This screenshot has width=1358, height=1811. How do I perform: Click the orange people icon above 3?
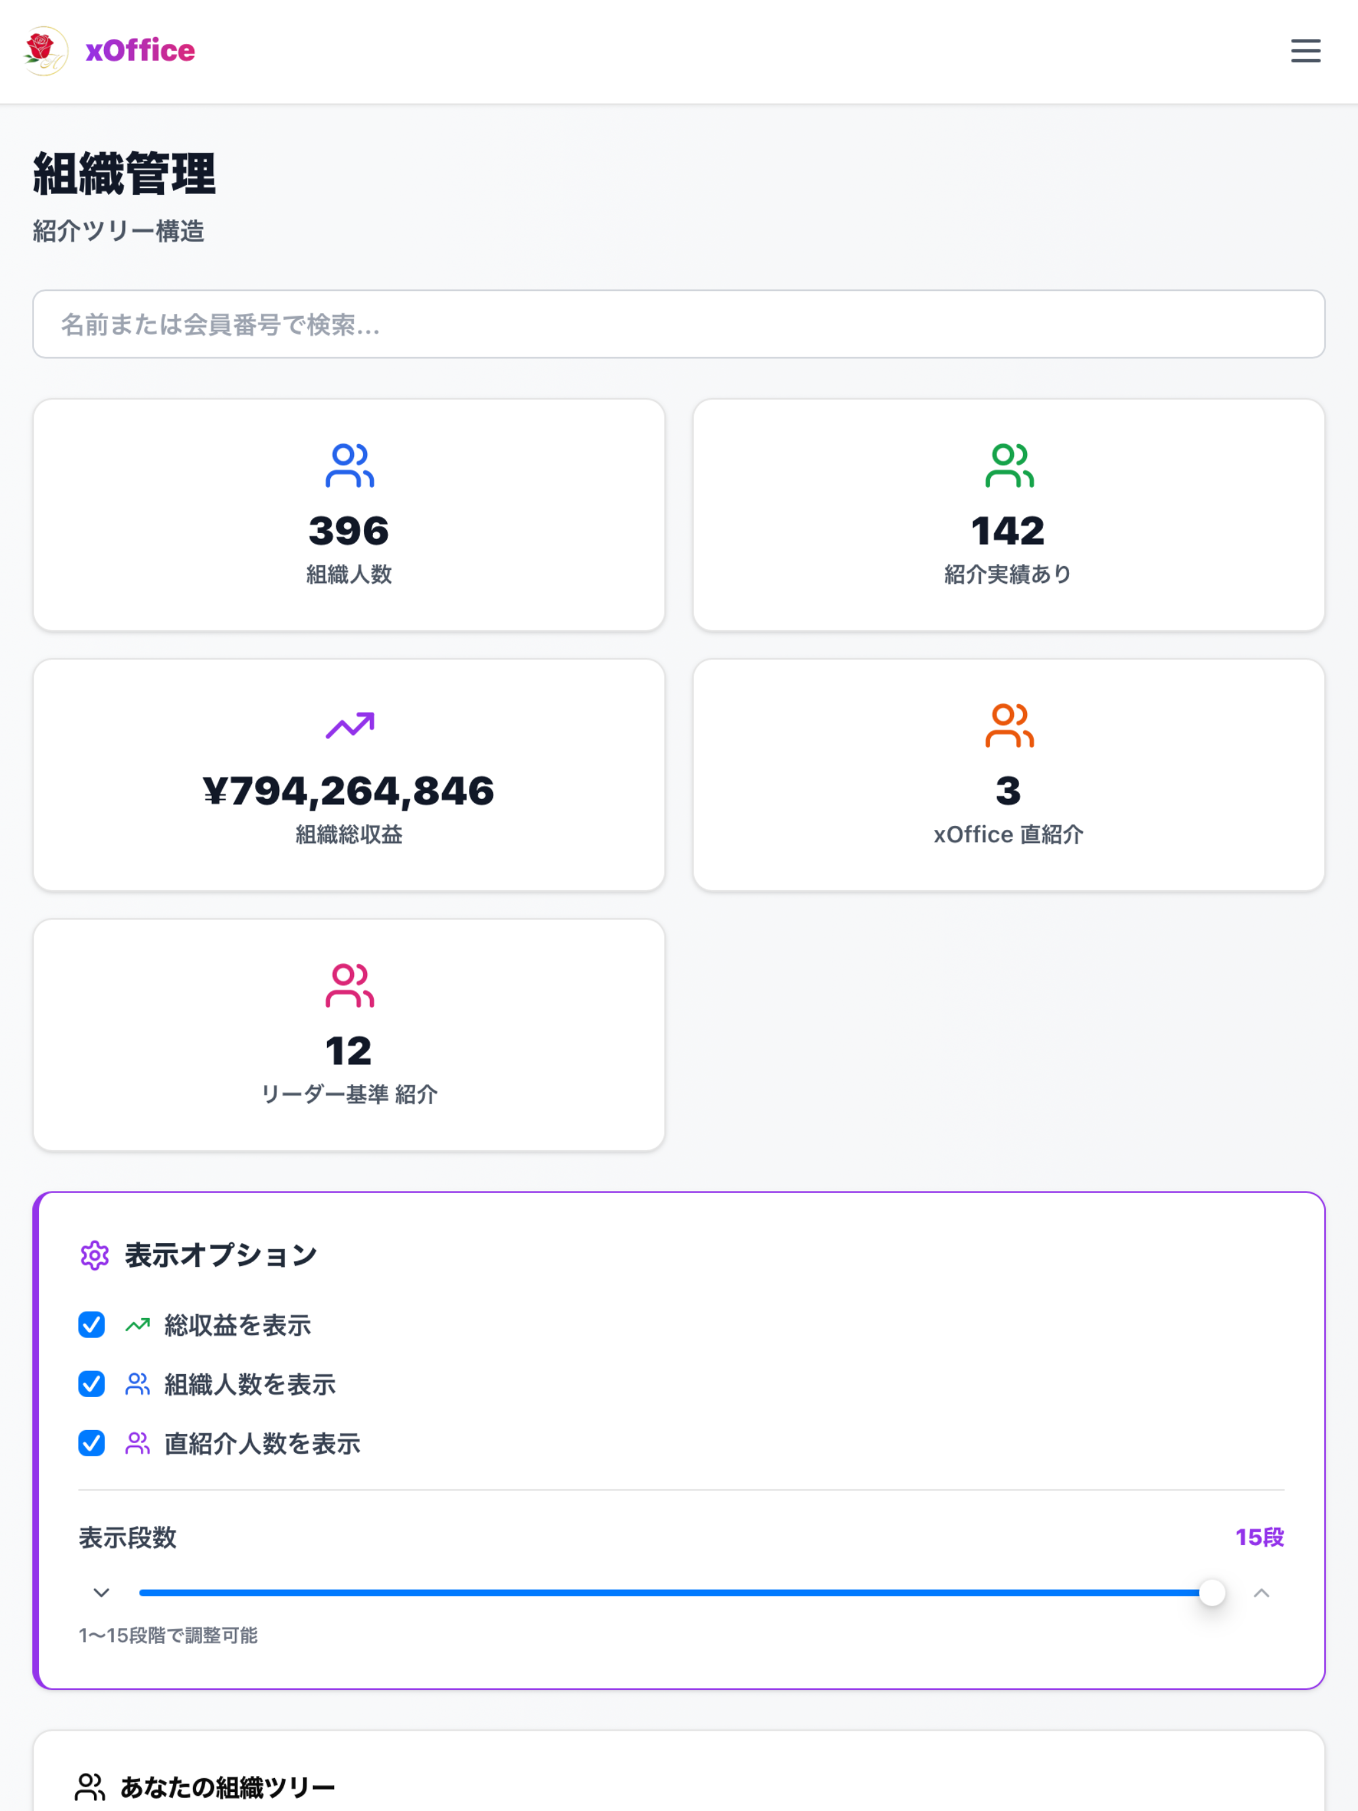[1009, 725]
